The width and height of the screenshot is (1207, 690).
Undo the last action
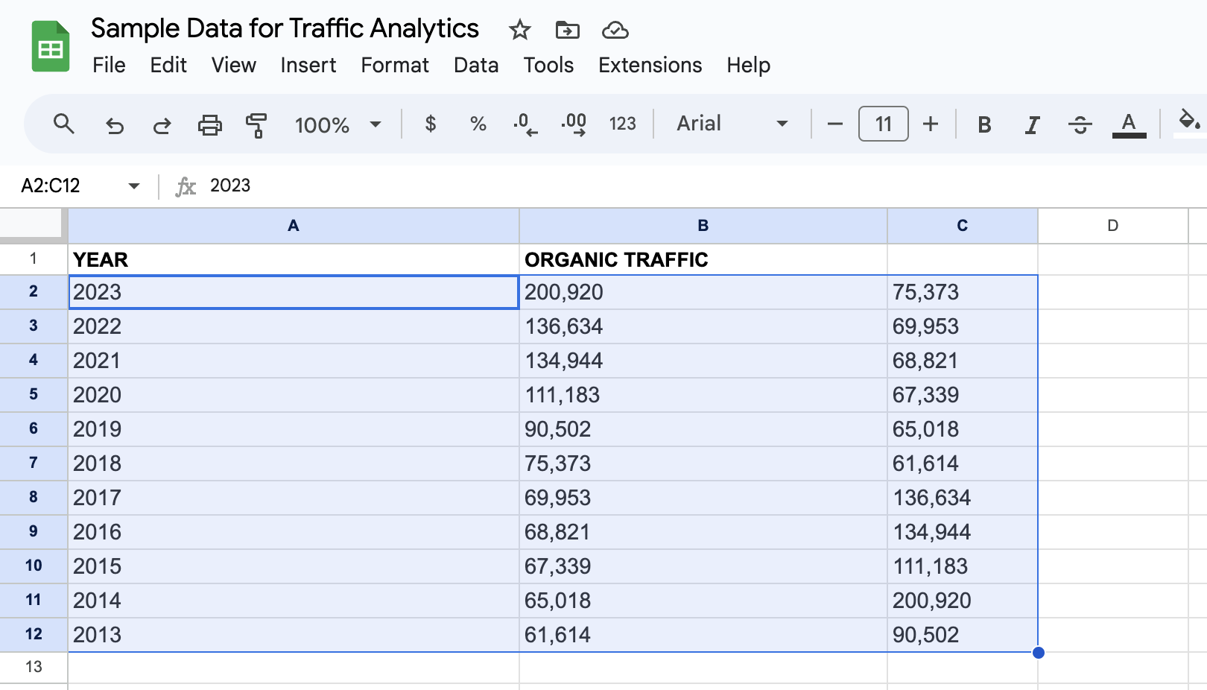point(114,124)
